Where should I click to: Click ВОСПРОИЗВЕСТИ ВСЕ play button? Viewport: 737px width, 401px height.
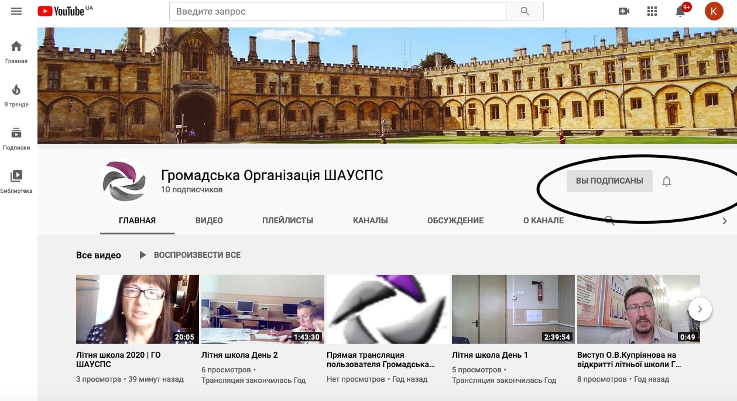[x=190, y=255]
